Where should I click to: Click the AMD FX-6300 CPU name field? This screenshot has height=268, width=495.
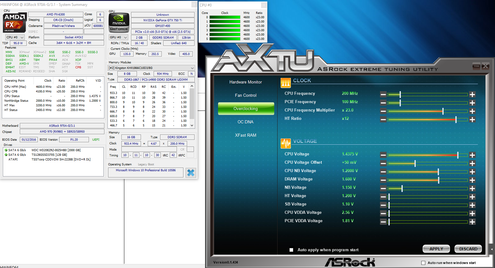(56, 15)
